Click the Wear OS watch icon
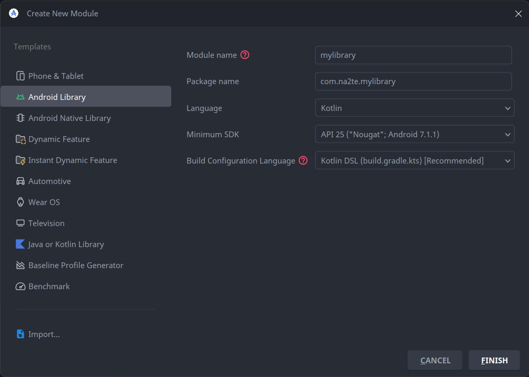 tap(20, 202)
